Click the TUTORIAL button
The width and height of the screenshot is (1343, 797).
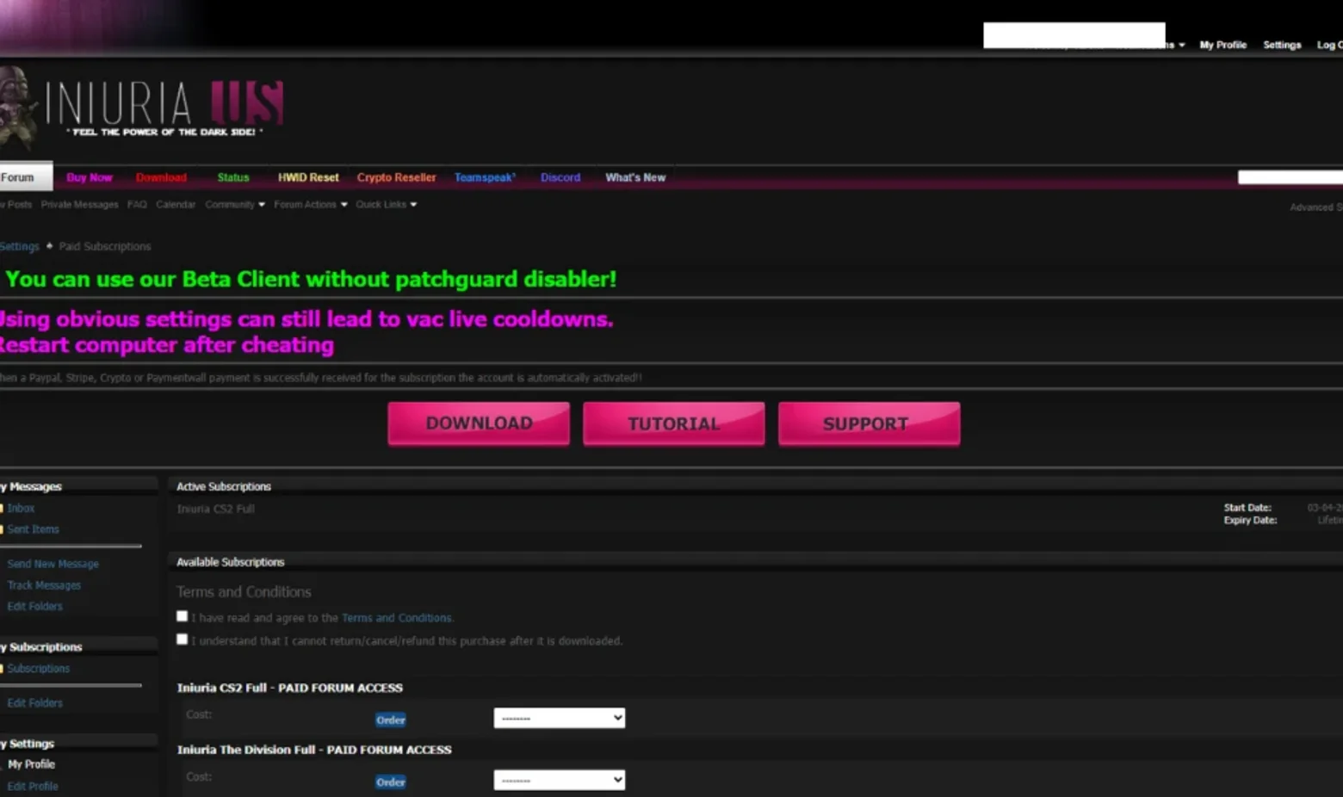tap(673, 423)
